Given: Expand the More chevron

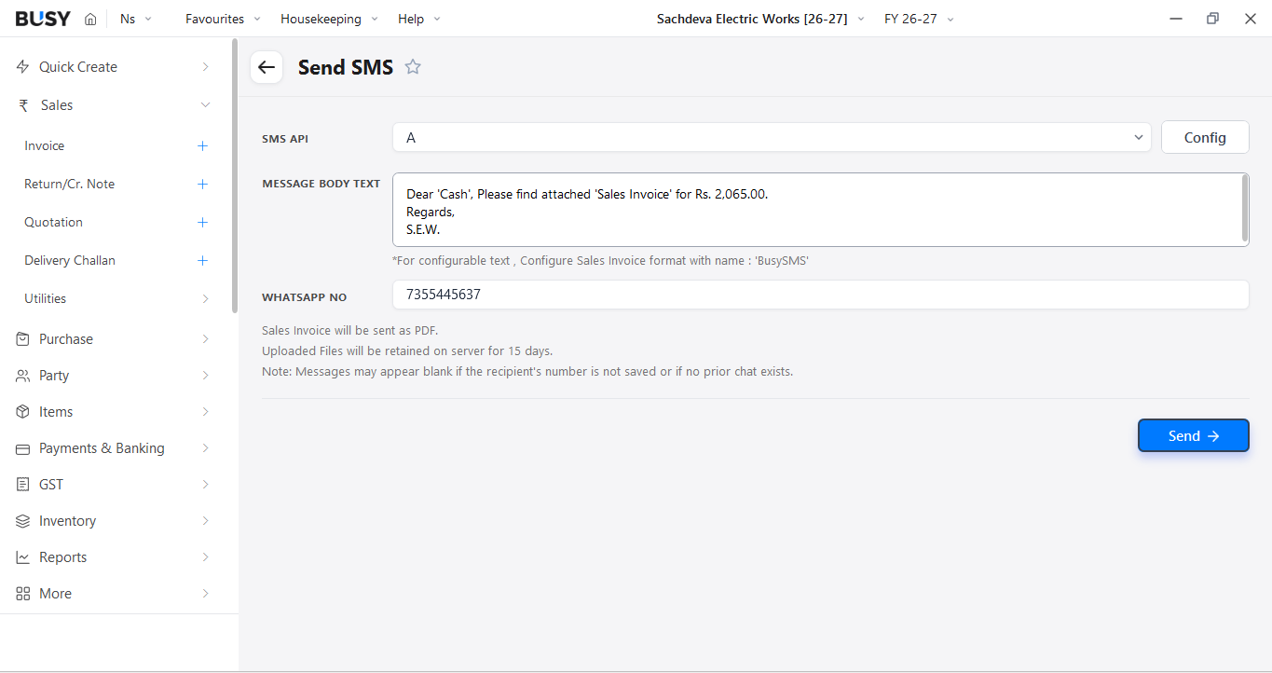Looking at the screenshot, I should 205,594.
